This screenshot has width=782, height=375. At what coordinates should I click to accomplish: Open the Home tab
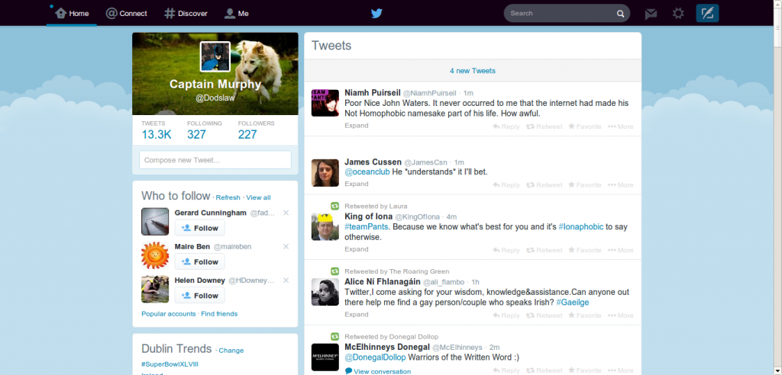(72, 14)
